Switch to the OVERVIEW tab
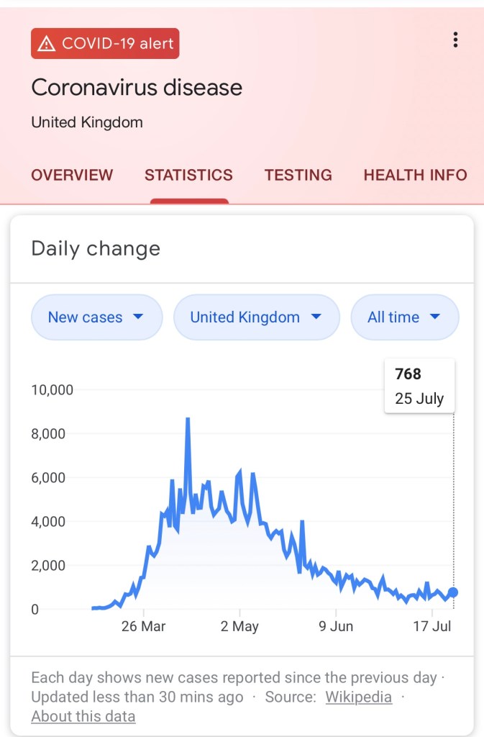The width and height of the screenshot is (484, 737). tap(72, 175)
